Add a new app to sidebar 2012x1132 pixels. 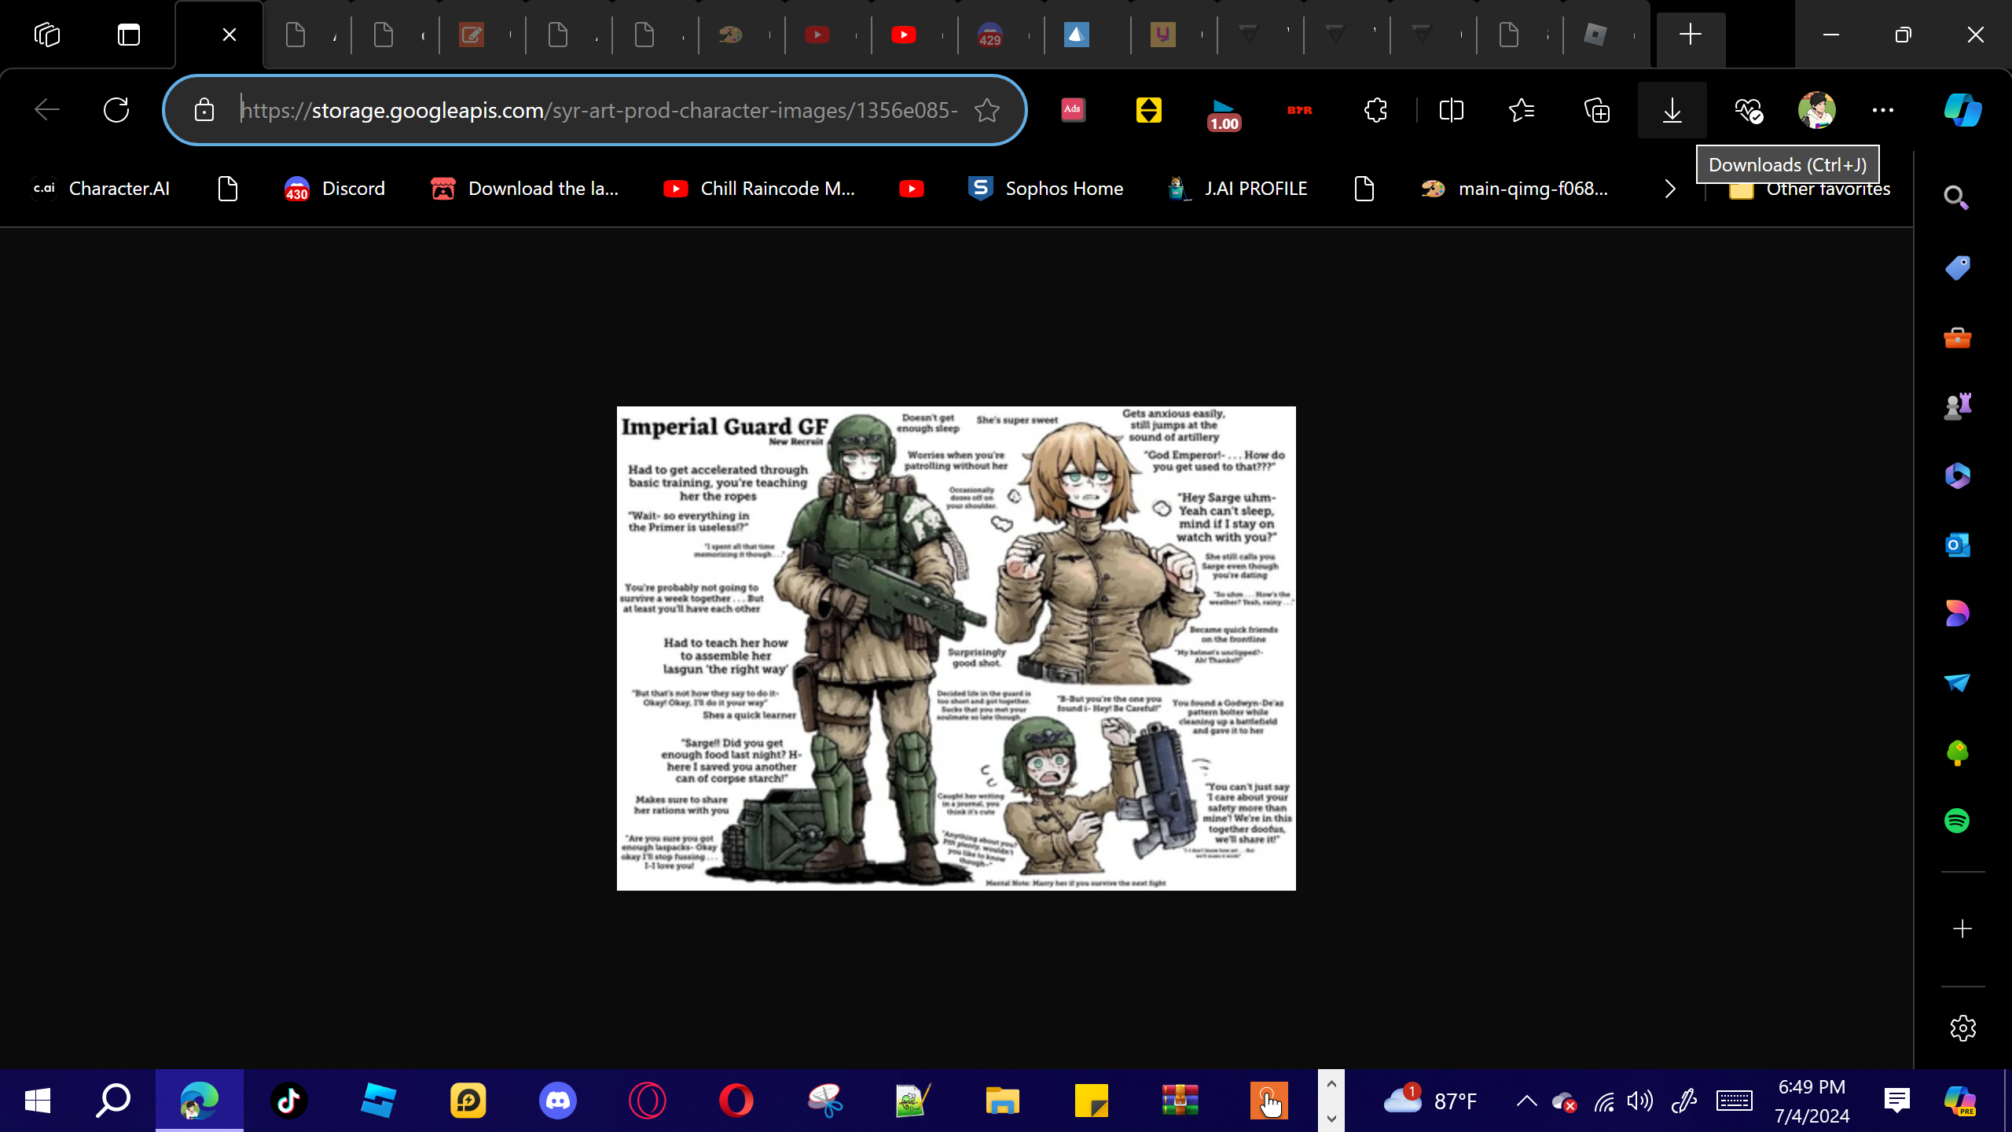[x=1962, y=929]
